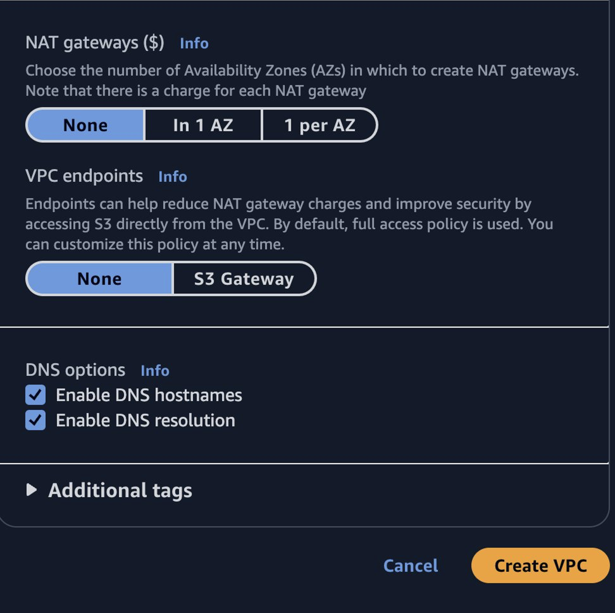The height and width of the screenshot is (613, 615).
Task: Toggle the DNS resolution checkmark icon
Action: pos(35,420)
